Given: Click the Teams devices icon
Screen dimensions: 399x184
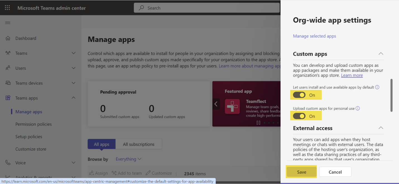Looking at the screenshot, I should (8, 83).
